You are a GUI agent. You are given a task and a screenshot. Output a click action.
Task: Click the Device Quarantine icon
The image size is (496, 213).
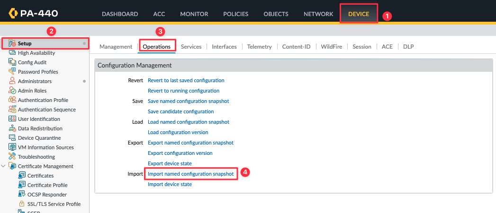(x=12, y=138)
